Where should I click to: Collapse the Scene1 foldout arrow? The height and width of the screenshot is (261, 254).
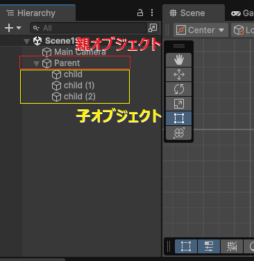pos(27,41)
